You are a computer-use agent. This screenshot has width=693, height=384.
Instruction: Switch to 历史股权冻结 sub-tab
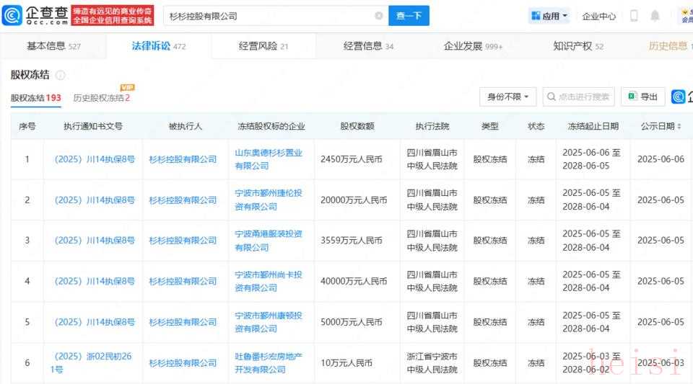pos(101,98)
